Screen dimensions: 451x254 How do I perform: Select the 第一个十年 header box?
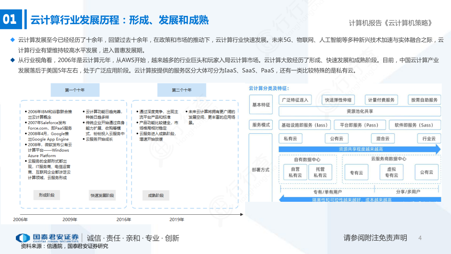[75, 90]
